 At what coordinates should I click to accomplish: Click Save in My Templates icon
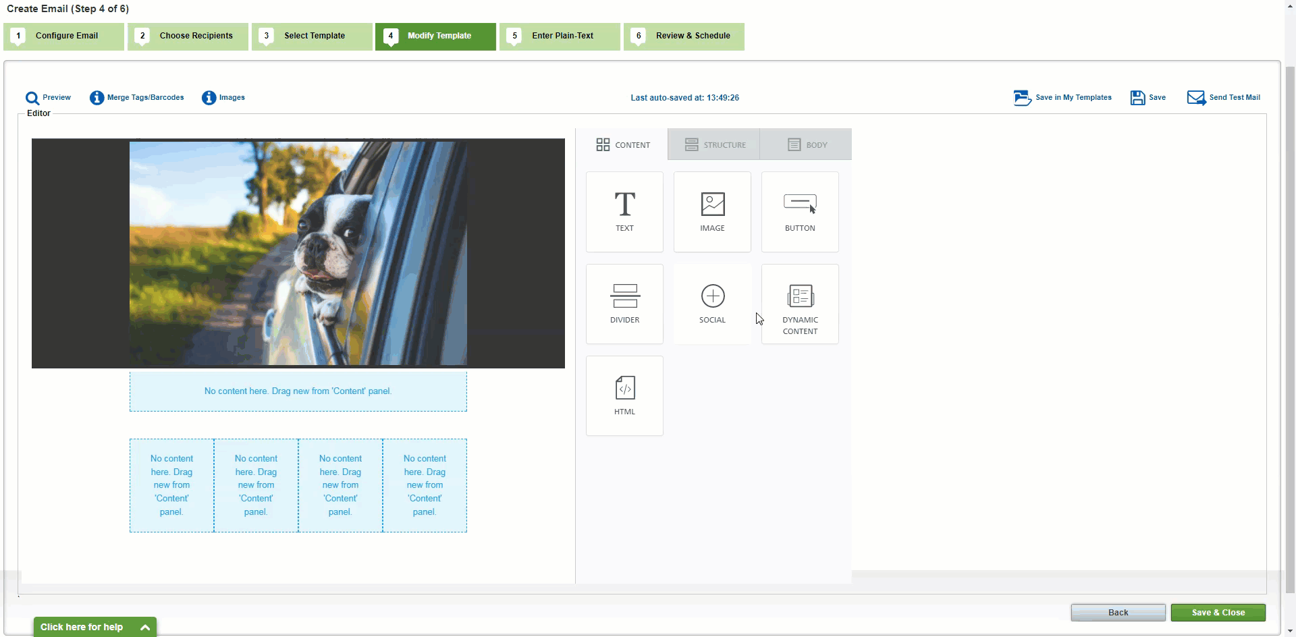[x=1022, y=98]
